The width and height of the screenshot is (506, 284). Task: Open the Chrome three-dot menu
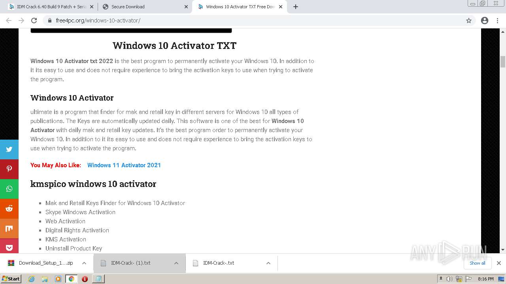(498, 21)
